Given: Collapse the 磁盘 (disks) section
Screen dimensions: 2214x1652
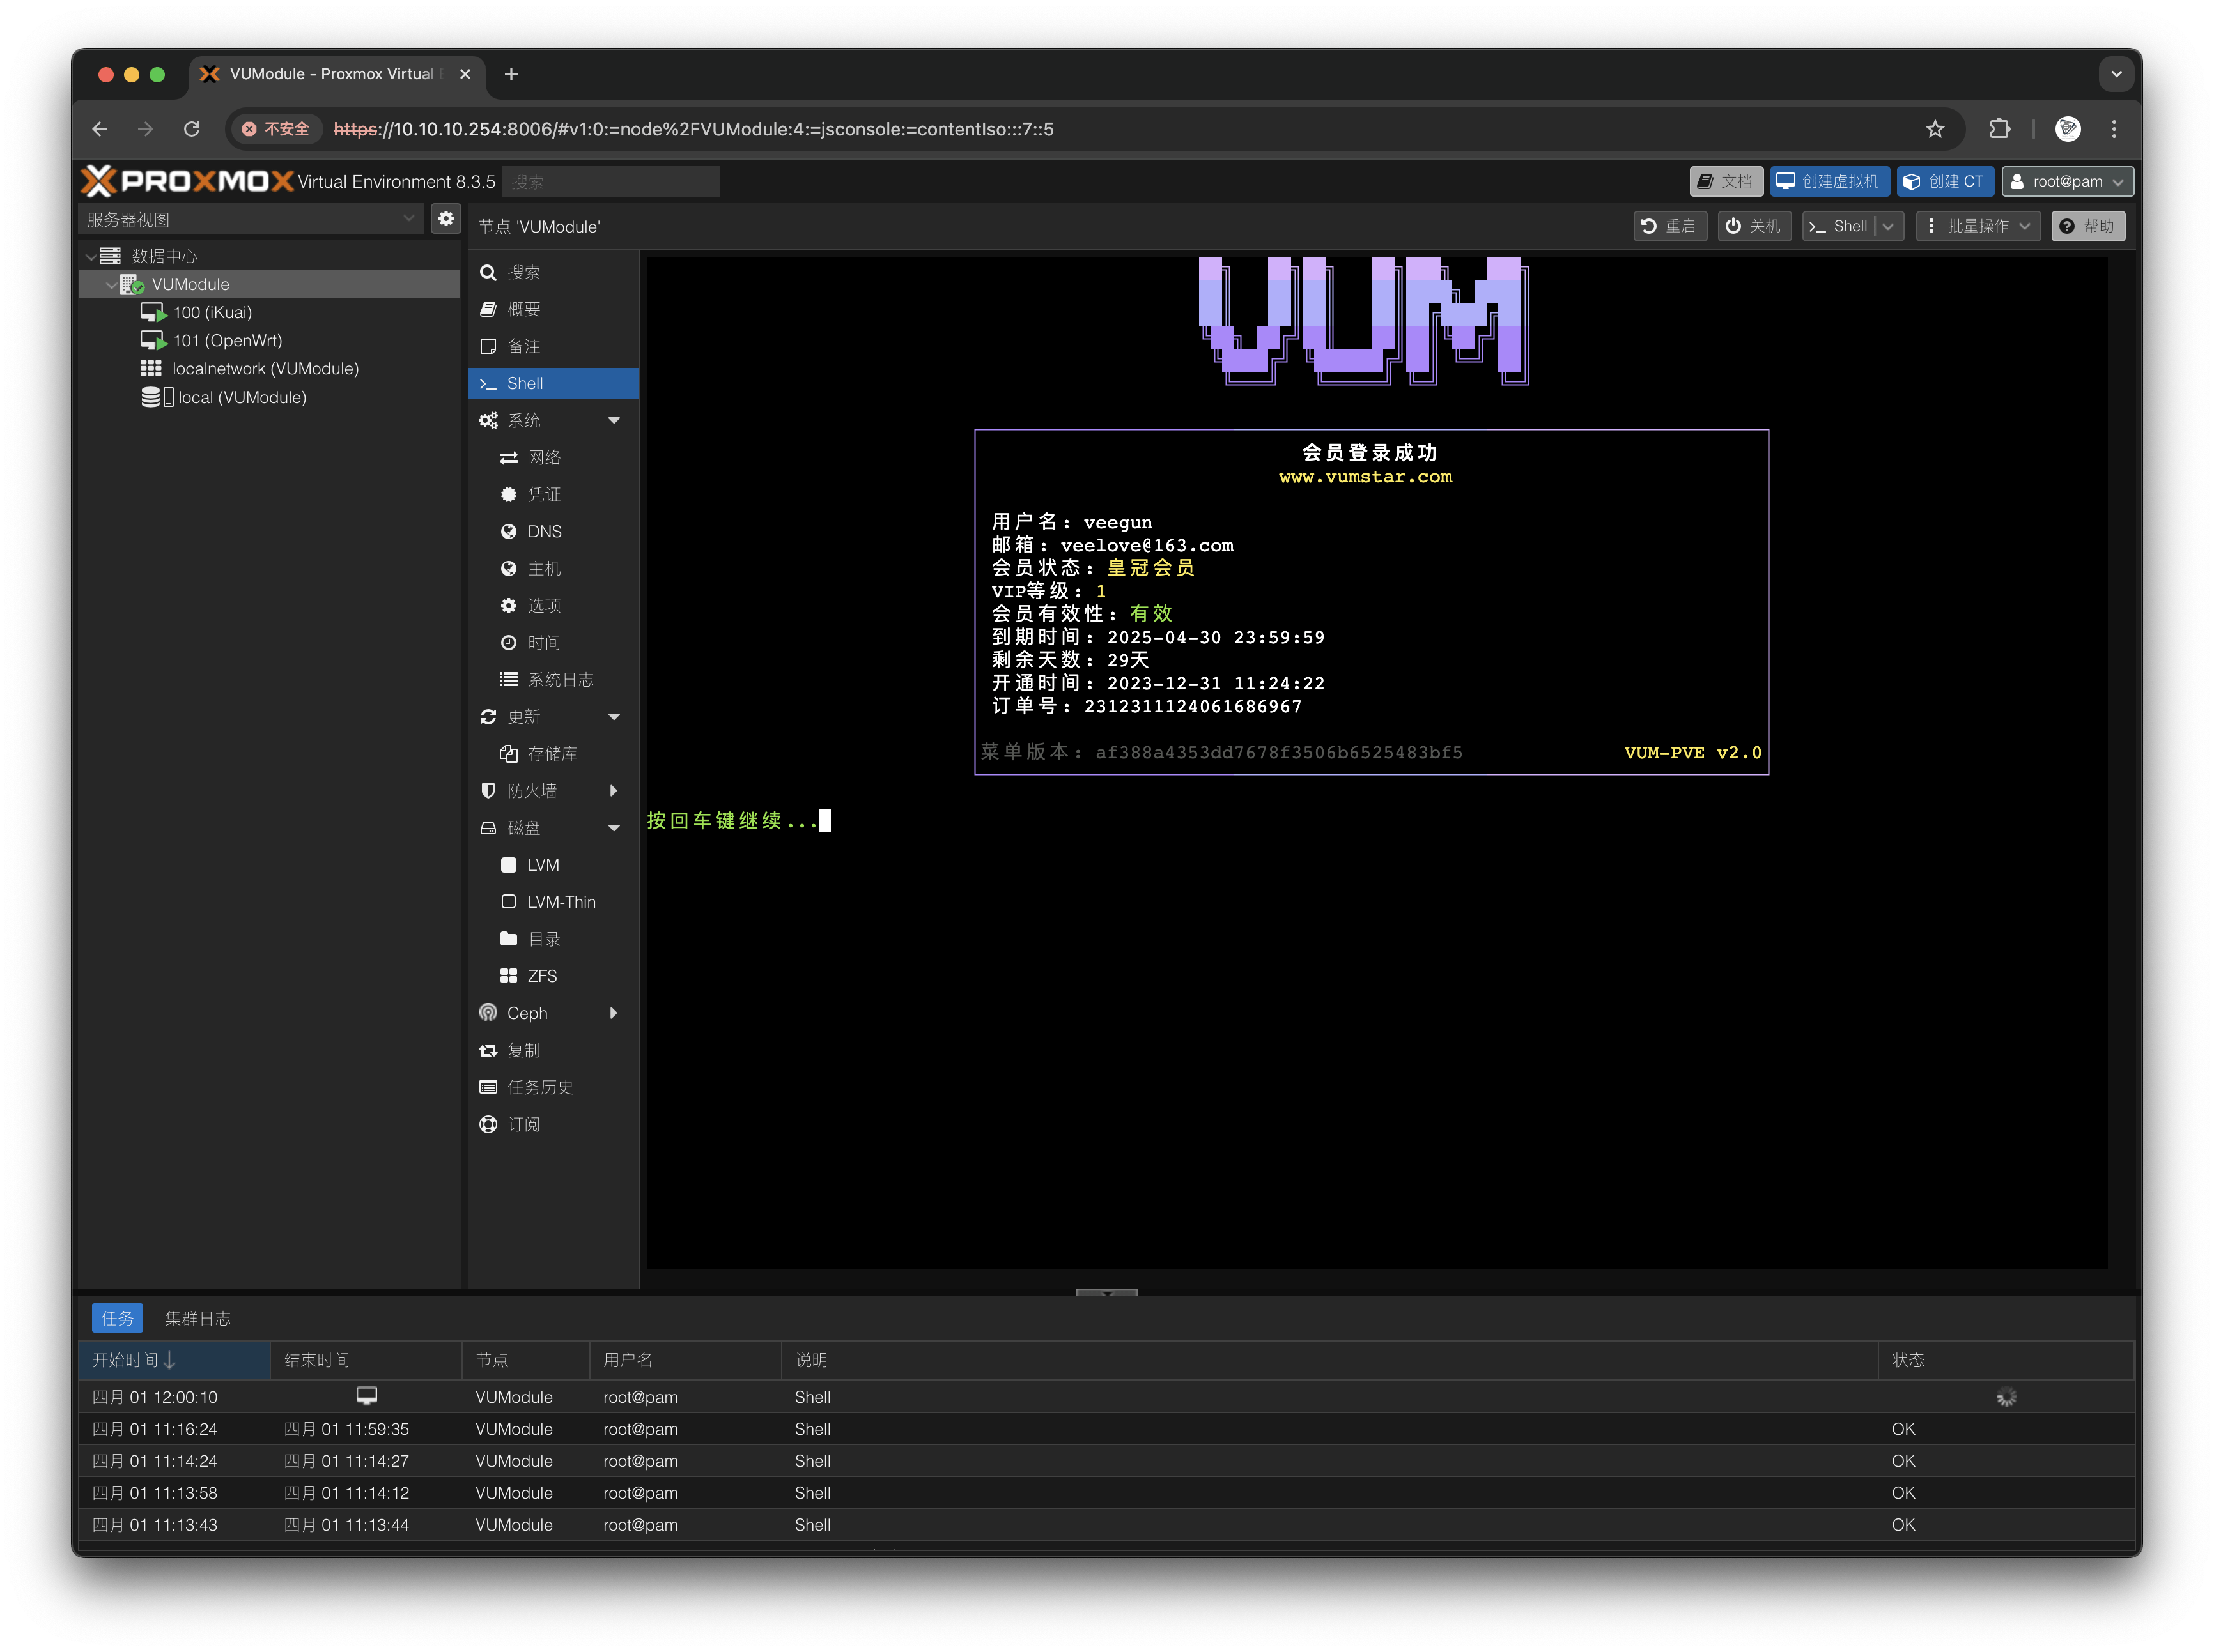Looking at the screenshot, I should (614, 828).
